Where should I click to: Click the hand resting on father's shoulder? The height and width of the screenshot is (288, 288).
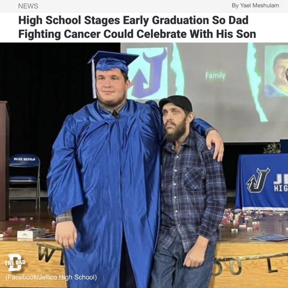pos(215,144)
